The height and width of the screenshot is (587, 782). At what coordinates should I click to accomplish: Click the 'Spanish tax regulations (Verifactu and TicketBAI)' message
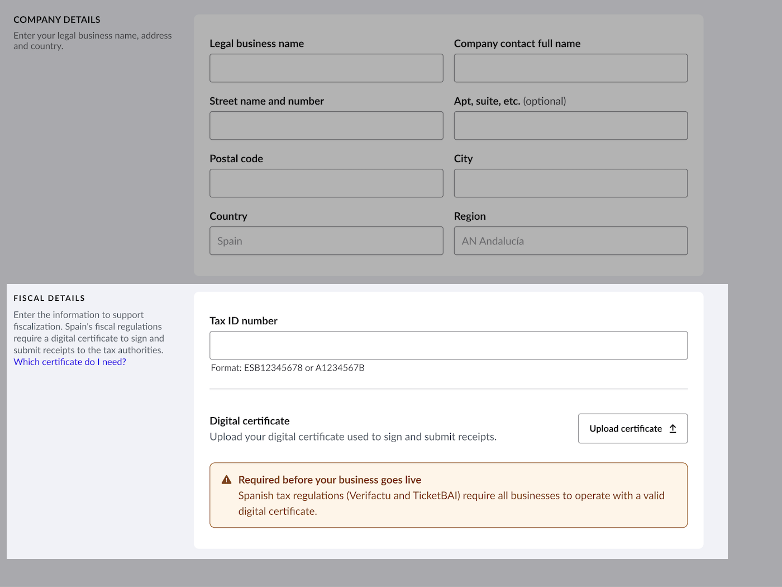[451, 503]
